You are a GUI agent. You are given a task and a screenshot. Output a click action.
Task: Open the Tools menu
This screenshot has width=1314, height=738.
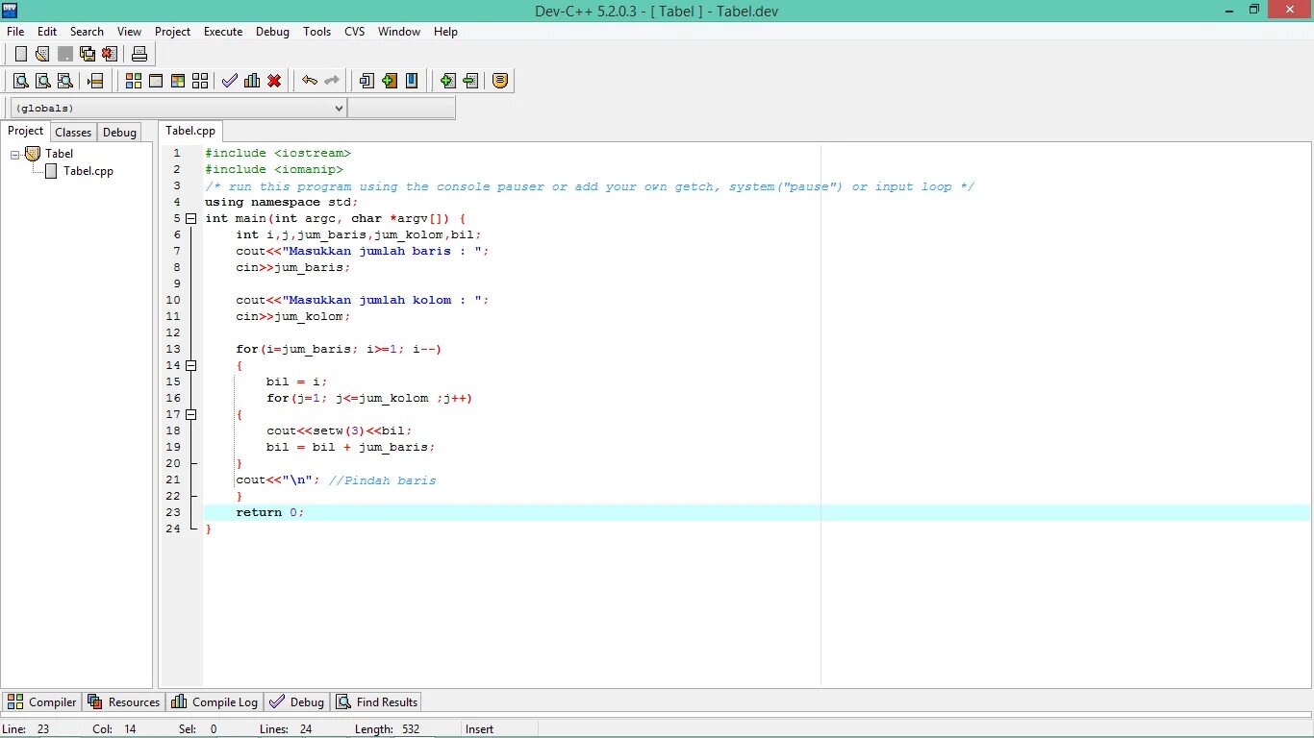pyautogui.click(x=316, y=32)
